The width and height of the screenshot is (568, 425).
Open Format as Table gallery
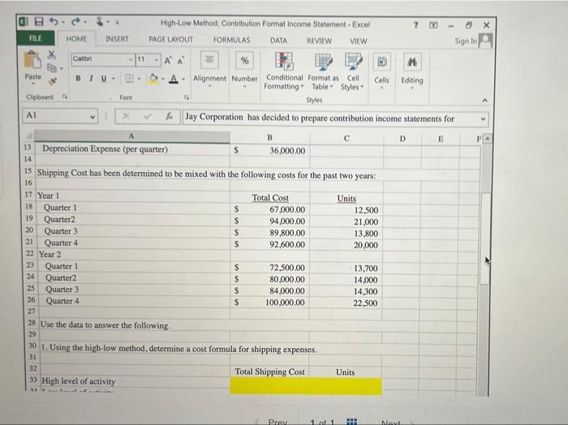(323, 71)
